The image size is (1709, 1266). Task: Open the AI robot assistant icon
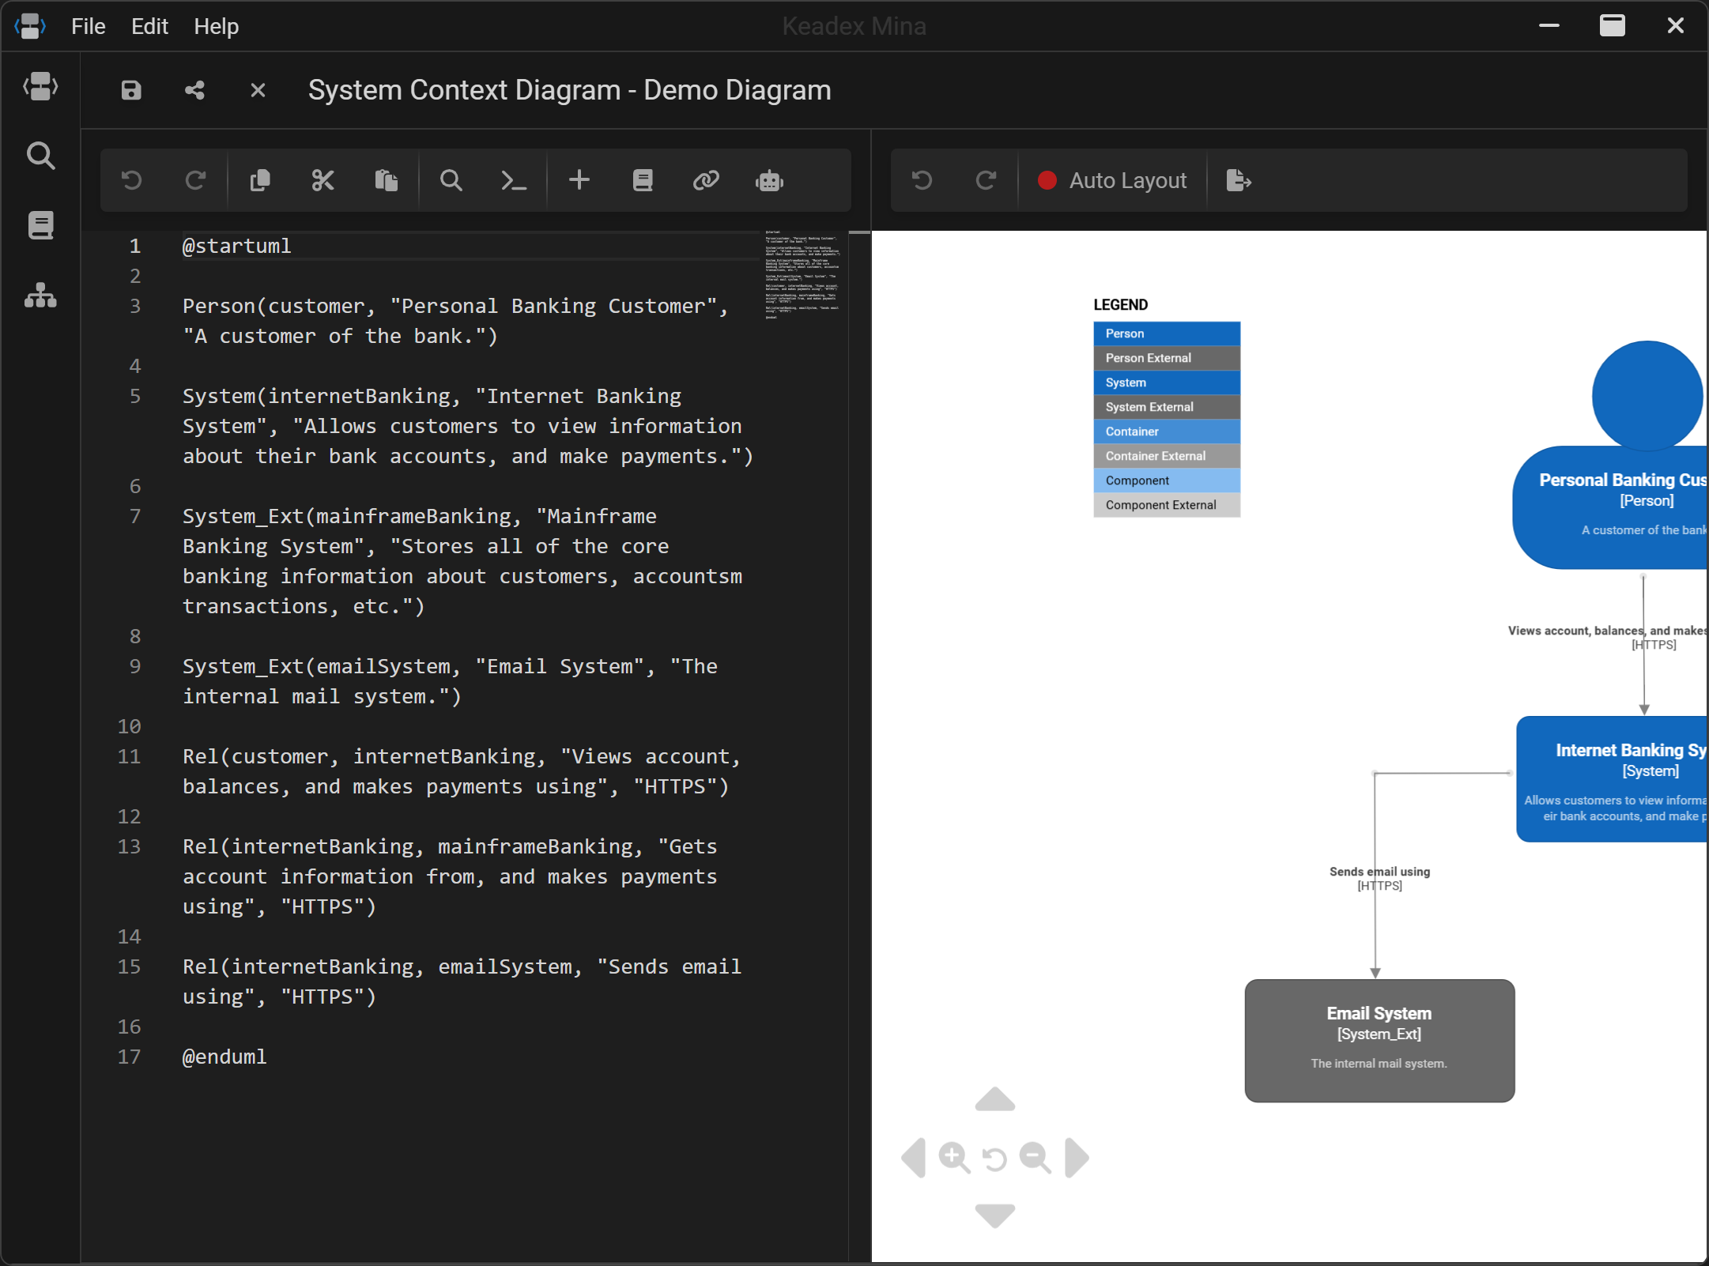[769, 180]
